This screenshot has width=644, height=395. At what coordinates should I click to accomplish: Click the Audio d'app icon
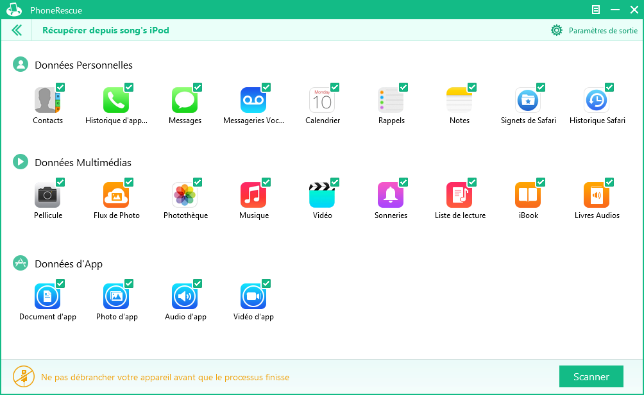tap(184, 296)
